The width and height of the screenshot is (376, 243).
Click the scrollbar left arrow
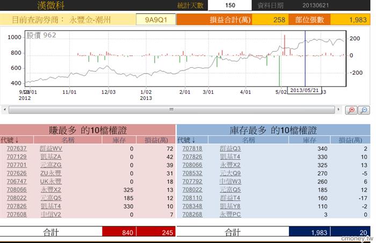click(x=4, y=110)
